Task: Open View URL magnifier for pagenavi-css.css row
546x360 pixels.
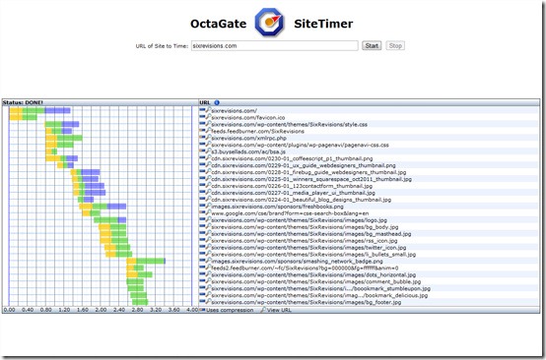Action: coord(208,145)
